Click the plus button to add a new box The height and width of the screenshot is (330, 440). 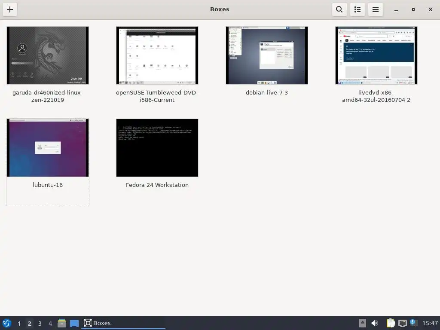pos(10,9)
